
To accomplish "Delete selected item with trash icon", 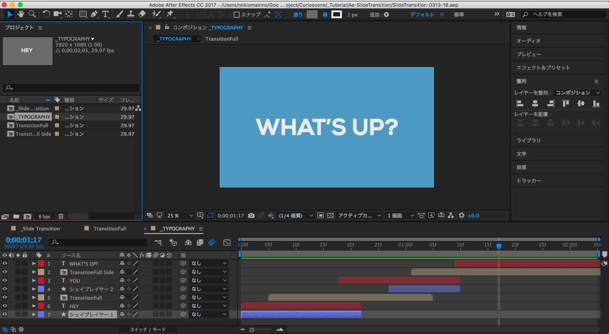I will 61,217.
